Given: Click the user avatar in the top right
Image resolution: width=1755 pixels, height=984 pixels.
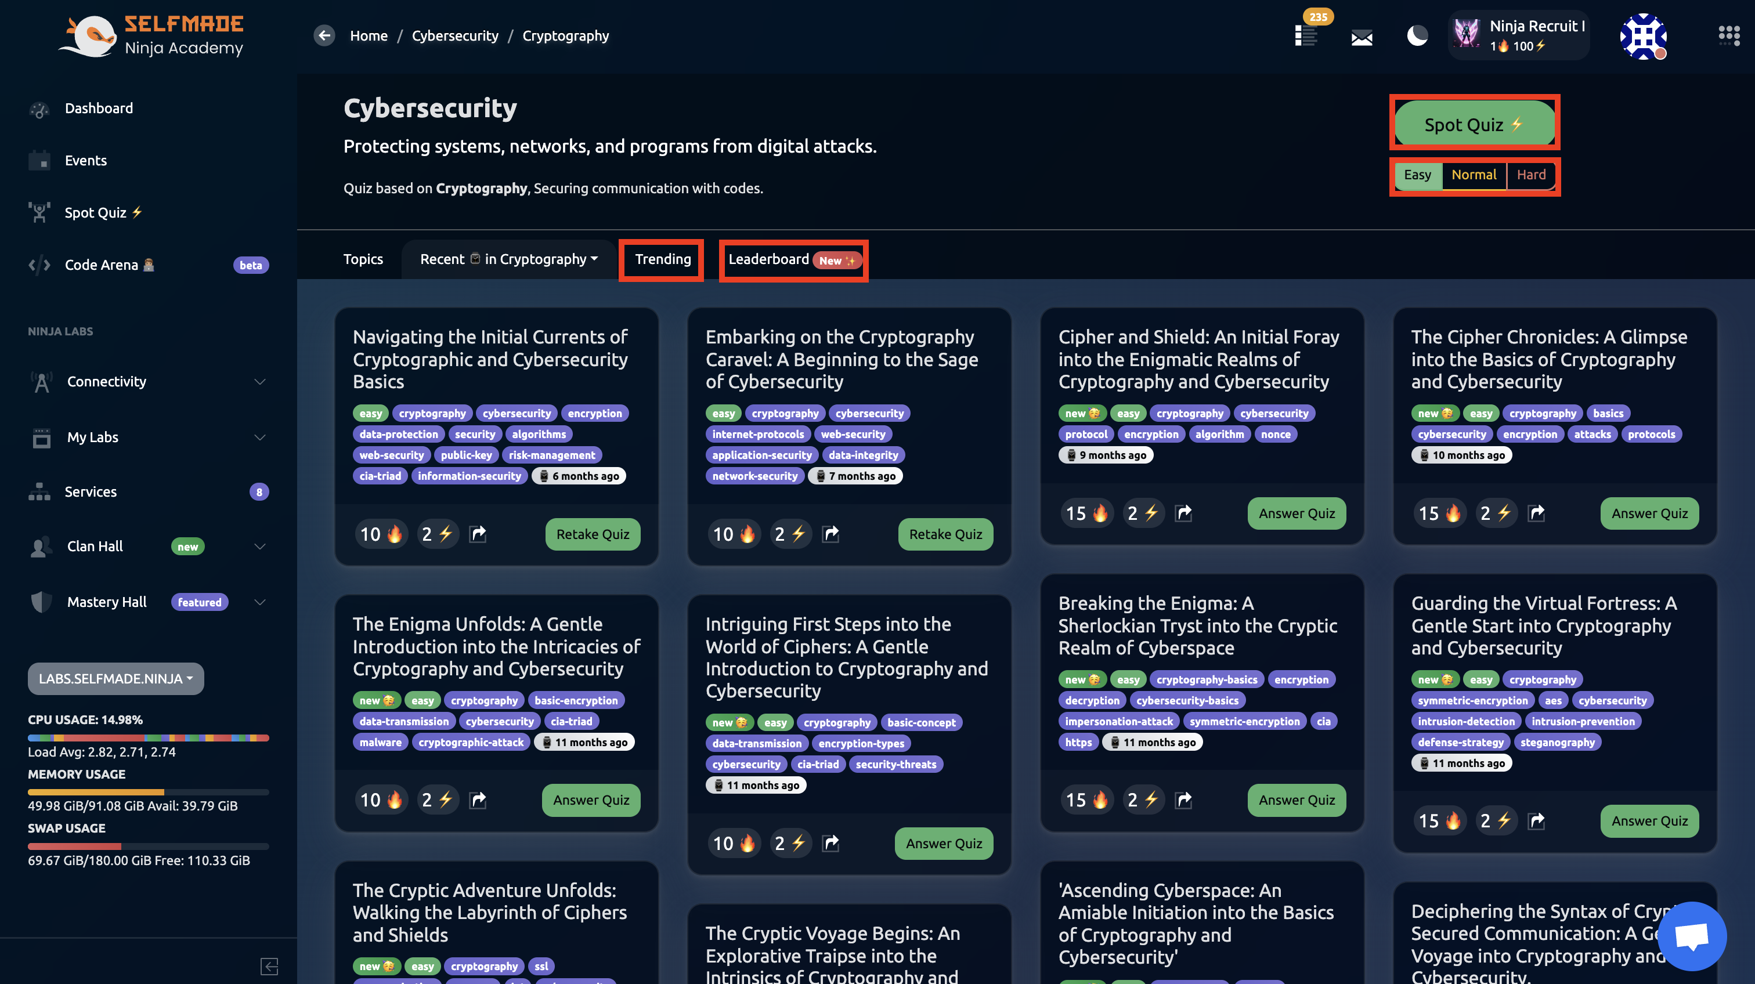Looking at the screenshot, I should (1642, 37).
